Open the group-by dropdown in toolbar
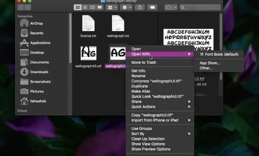This screenshot has height=156, width=259. (112, 7)
